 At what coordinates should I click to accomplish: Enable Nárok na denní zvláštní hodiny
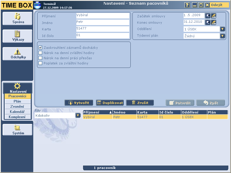tap(40, 53)
